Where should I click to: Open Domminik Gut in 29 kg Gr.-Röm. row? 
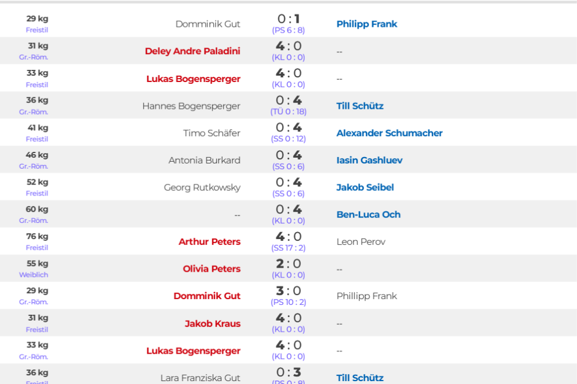click(x=207, y=296)
